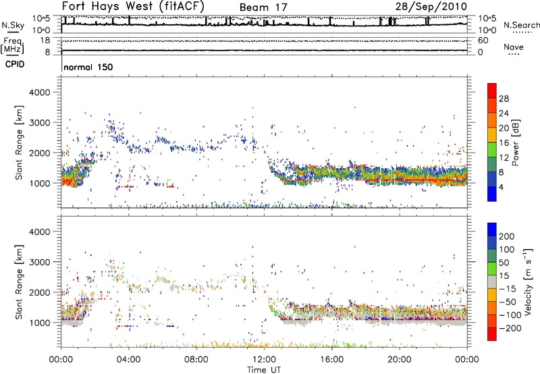Click the '200' Velocity color bar value
The height and width of the screenshot is (374, 540).
507,236
